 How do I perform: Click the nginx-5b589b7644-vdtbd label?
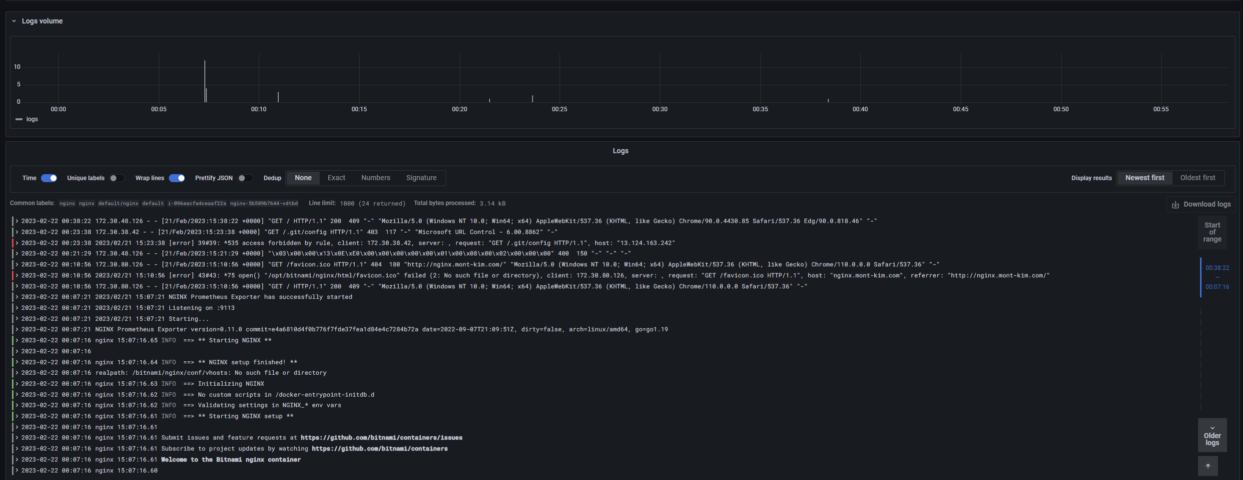tap(264, 204)
